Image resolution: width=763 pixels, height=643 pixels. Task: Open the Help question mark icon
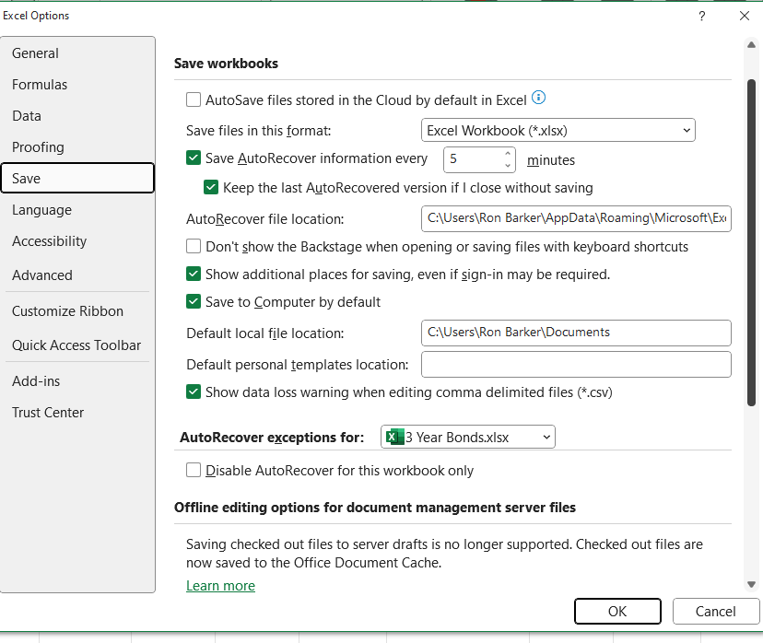click(701, 16)
